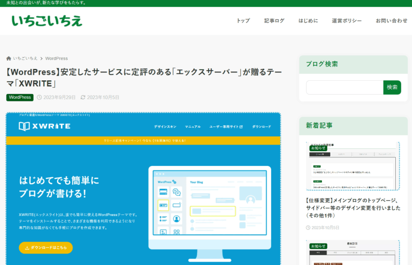Focus the ブログ検索 search input field
This screenshot has width=412, height=265.
click(x=344, y=87)
